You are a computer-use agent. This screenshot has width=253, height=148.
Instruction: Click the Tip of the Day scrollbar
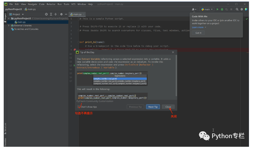pos(176,75)
